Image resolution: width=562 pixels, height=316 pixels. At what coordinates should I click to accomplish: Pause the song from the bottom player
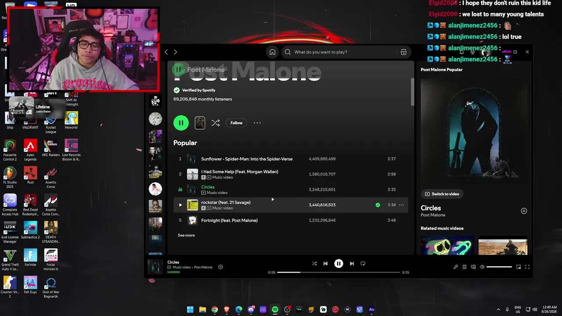point(339,263)
